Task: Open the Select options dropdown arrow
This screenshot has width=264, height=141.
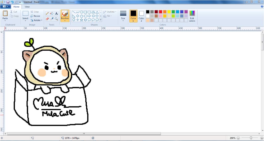Action: tap(26, 21)
